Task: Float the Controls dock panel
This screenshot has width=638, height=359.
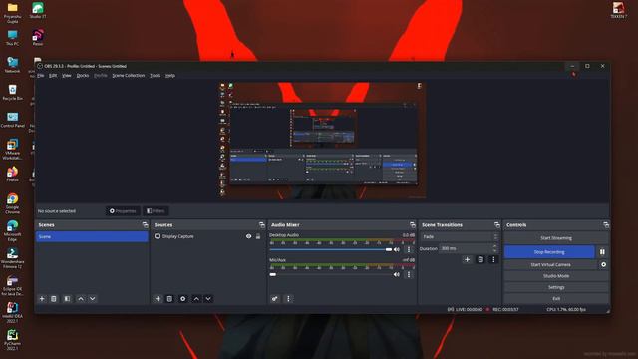Action: coord(606,225)
